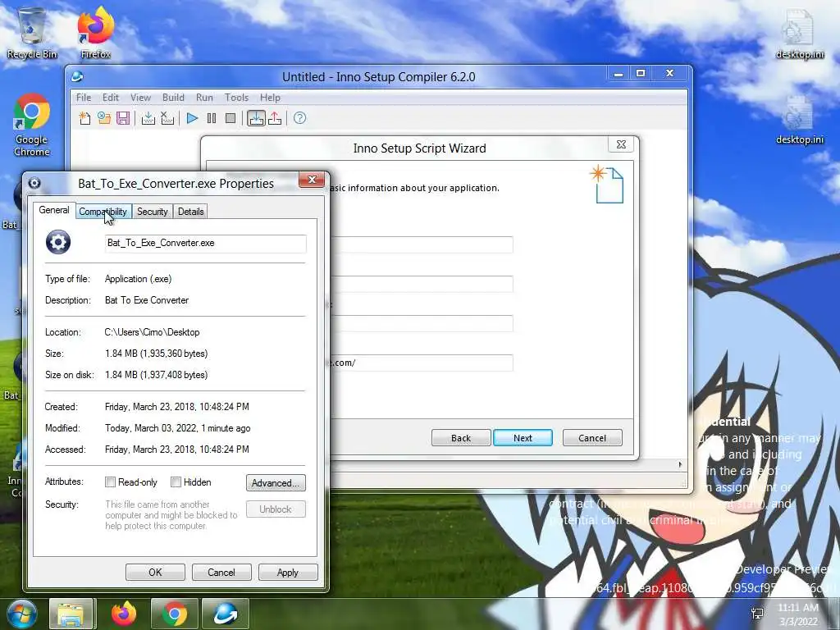
Task: Click the third wizard input field
Action: tap(422, 323)
